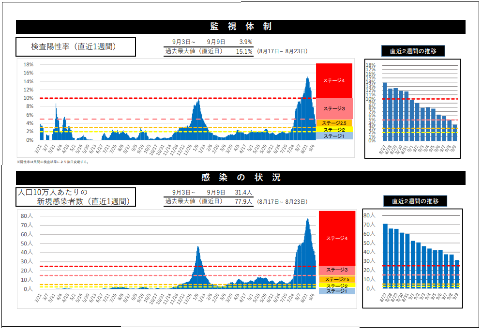Select the 77.9人 past maximum value
The width and height of the screenshot is (482, 333).
click(x=243, y=201)
